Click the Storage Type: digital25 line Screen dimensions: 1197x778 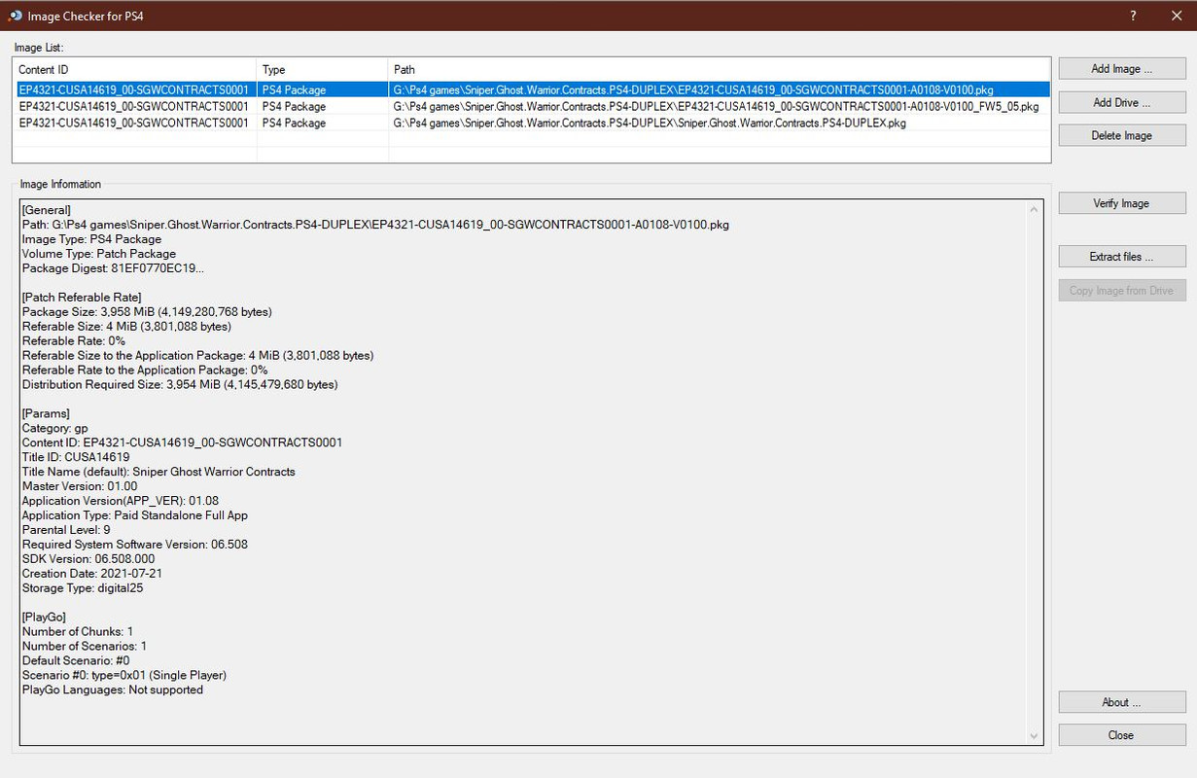pos(83,588)
